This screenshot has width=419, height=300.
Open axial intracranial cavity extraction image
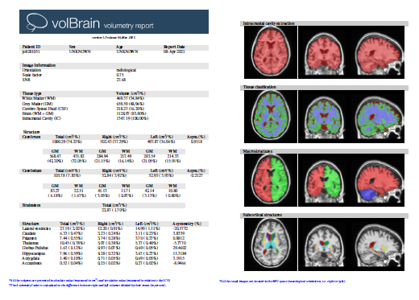tap(271, 52)
